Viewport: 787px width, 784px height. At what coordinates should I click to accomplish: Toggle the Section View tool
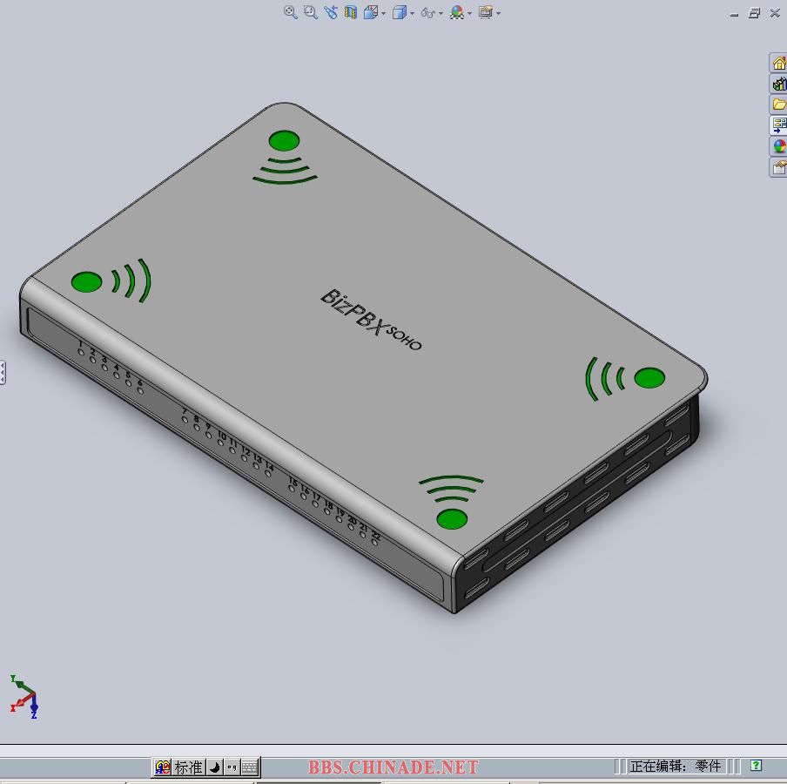(x=351, y=12)
